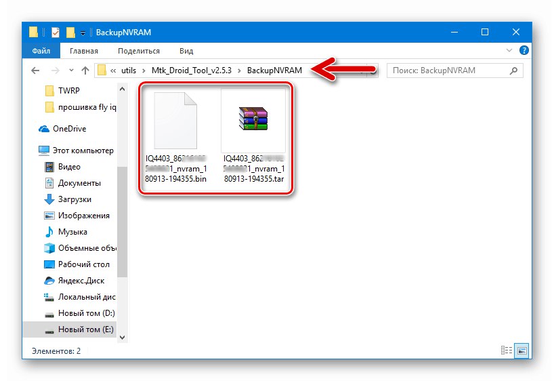
Task: Click the Рабочий стол desktop icon
Action: coord(49,264)
